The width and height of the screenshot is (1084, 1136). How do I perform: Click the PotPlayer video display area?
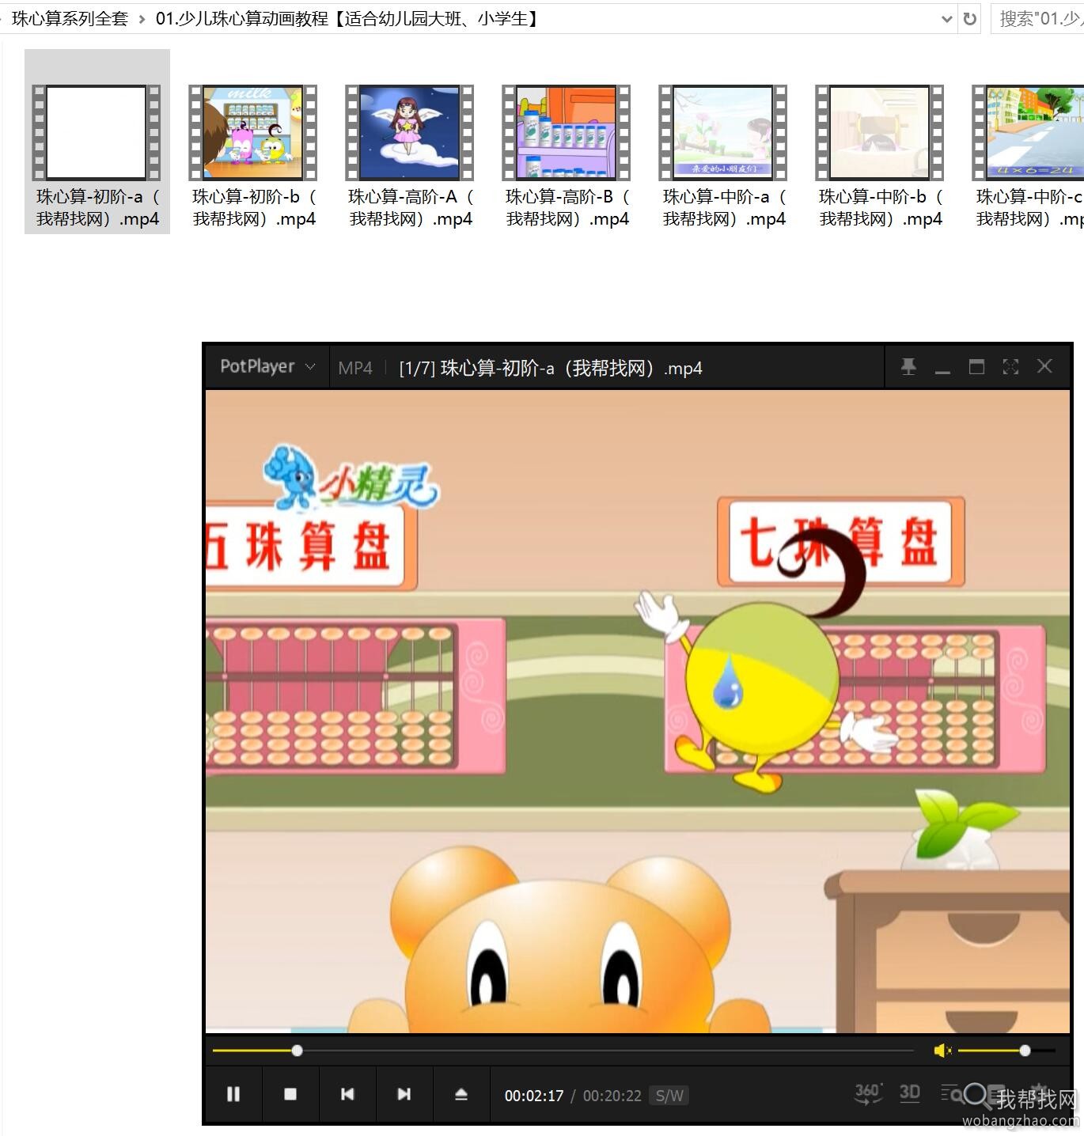[x=638, y=711]
